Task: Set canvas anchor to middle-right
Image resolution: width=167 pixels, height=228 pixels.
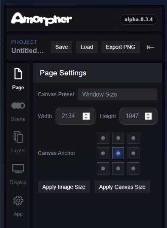Action: [x=133, y=153]
